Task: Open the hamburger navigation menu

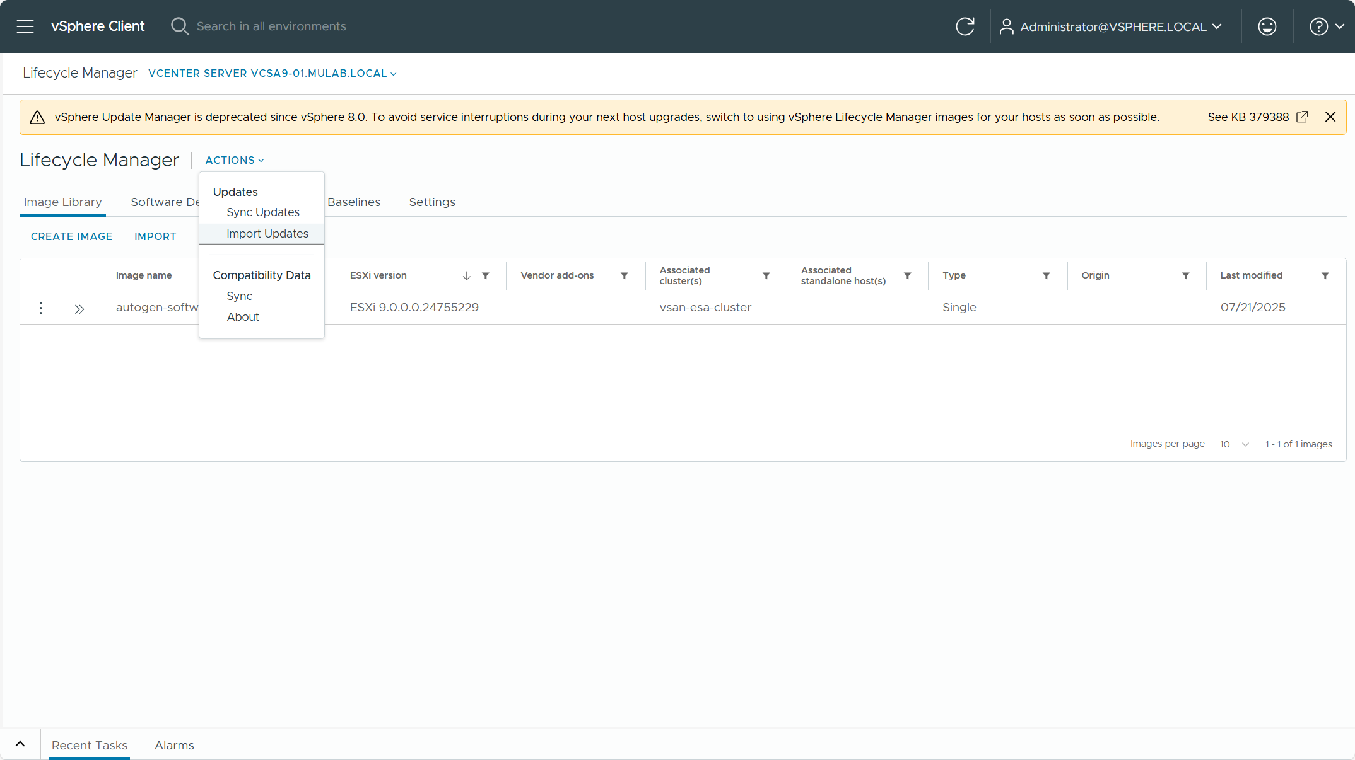Action: [25, 26]
